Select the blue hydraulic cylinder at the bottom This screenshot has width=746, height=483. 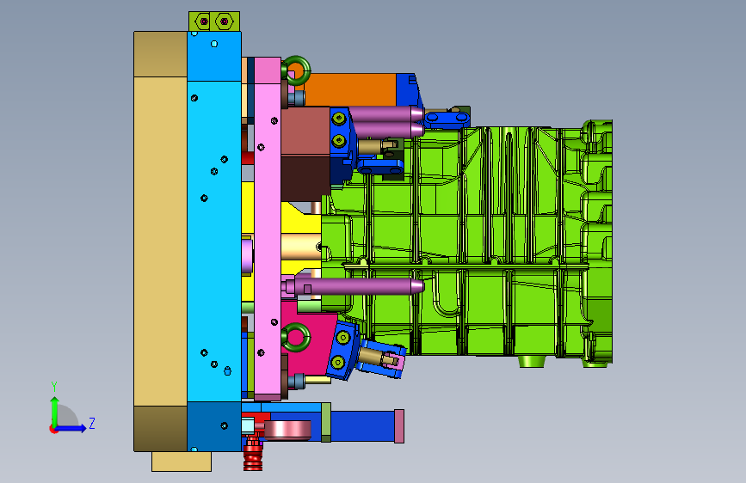(x=362, y=426)
